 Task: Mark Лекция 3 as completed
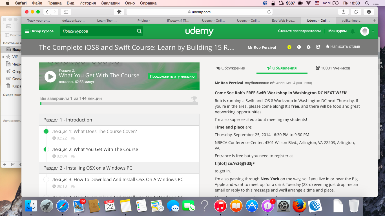point(46,179)
